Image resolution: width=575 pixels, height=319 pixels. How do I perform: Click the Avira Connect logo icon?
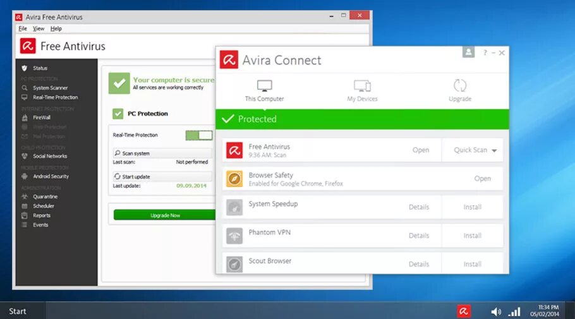229,60
